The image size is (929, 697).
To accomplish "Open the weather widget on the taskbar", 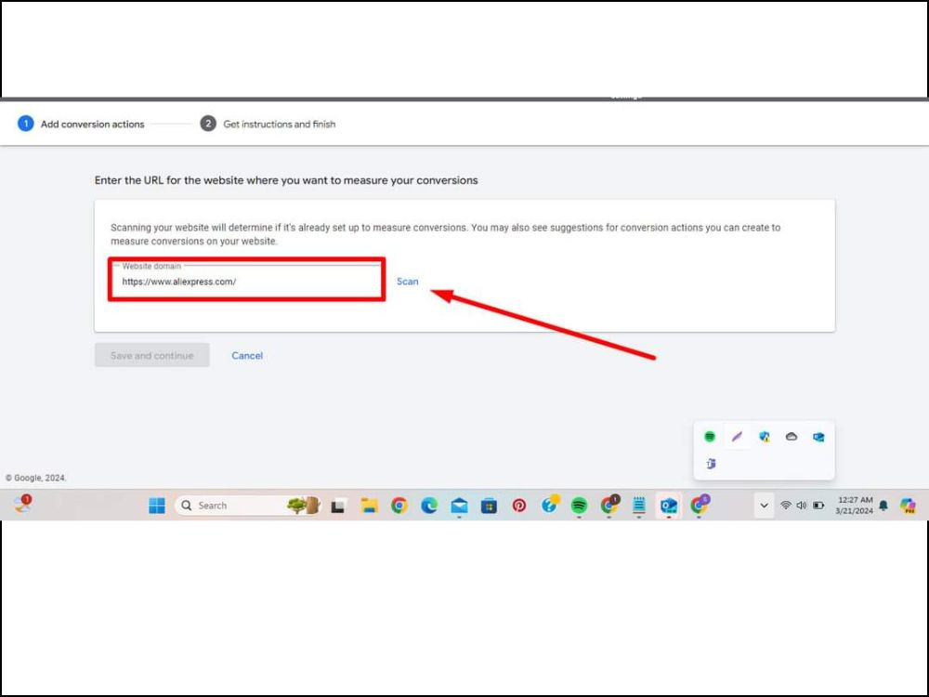I will click(23, 505).
